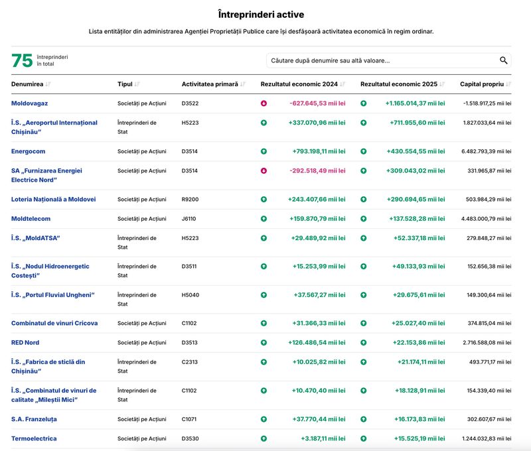
Task: Open Î.S. „MoldATSA” company page
Action: [x=36, y=238]
